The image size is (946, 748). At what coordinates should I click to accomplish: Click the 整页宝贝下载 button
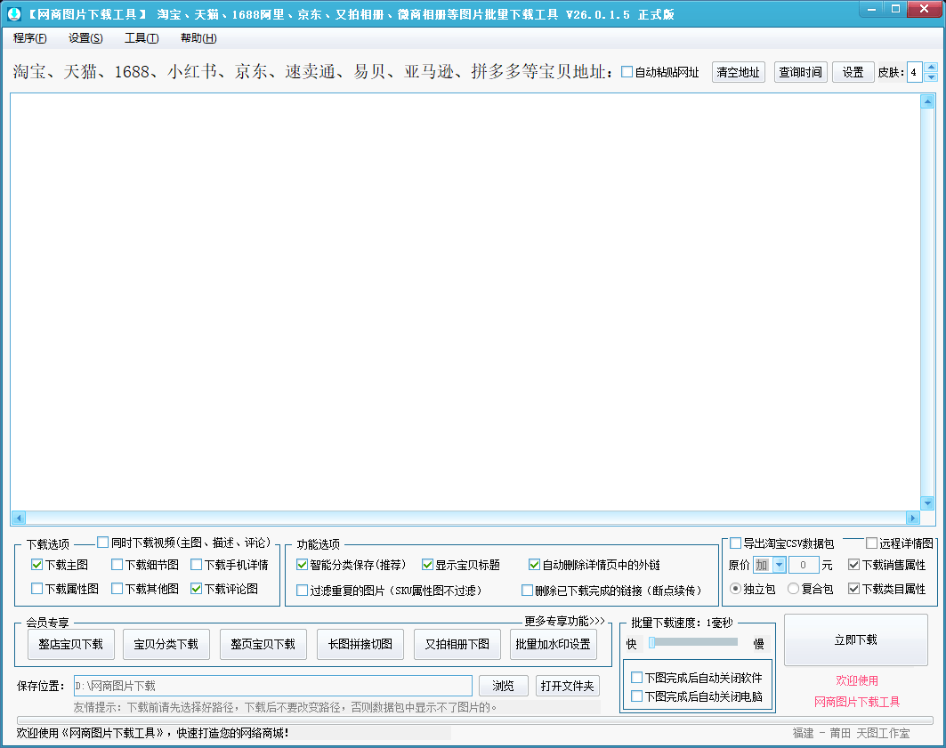[x=263, y=644]
